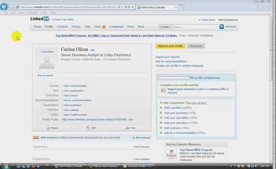
Task: Click the PDF export icon
Action: pos(88,128)
